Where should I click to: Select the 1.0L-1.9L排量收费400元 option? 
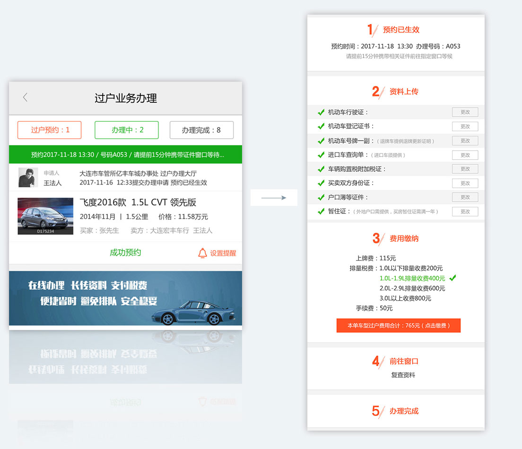point(412,278)
